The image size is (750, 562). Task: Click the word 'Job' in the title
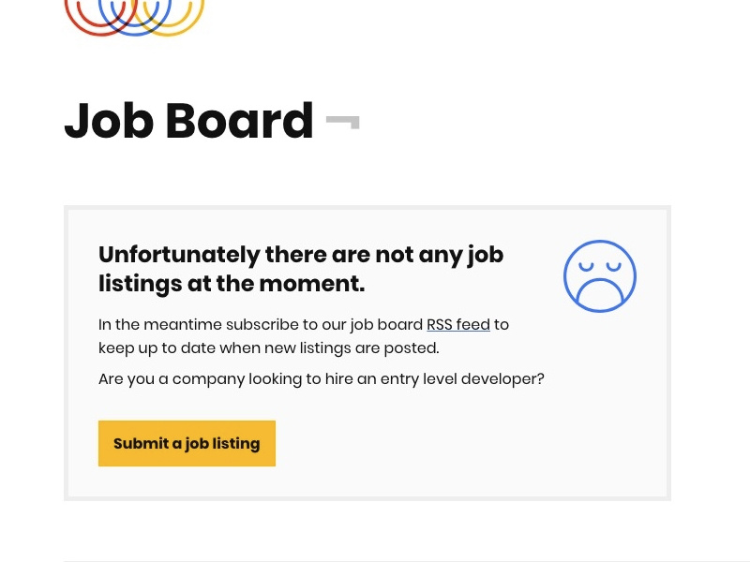tap(109, 121)
